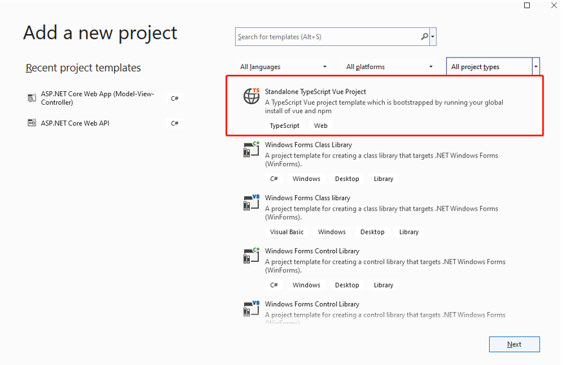Click the Next button

tap(514, 344)
